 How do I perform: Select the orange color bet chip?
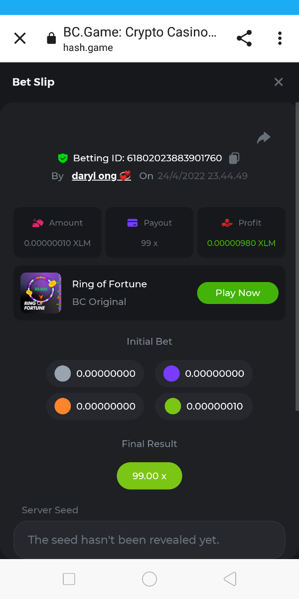62,406
